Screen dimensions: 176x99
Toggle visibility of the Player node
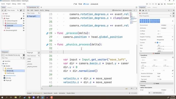click(x=24, y=18)
